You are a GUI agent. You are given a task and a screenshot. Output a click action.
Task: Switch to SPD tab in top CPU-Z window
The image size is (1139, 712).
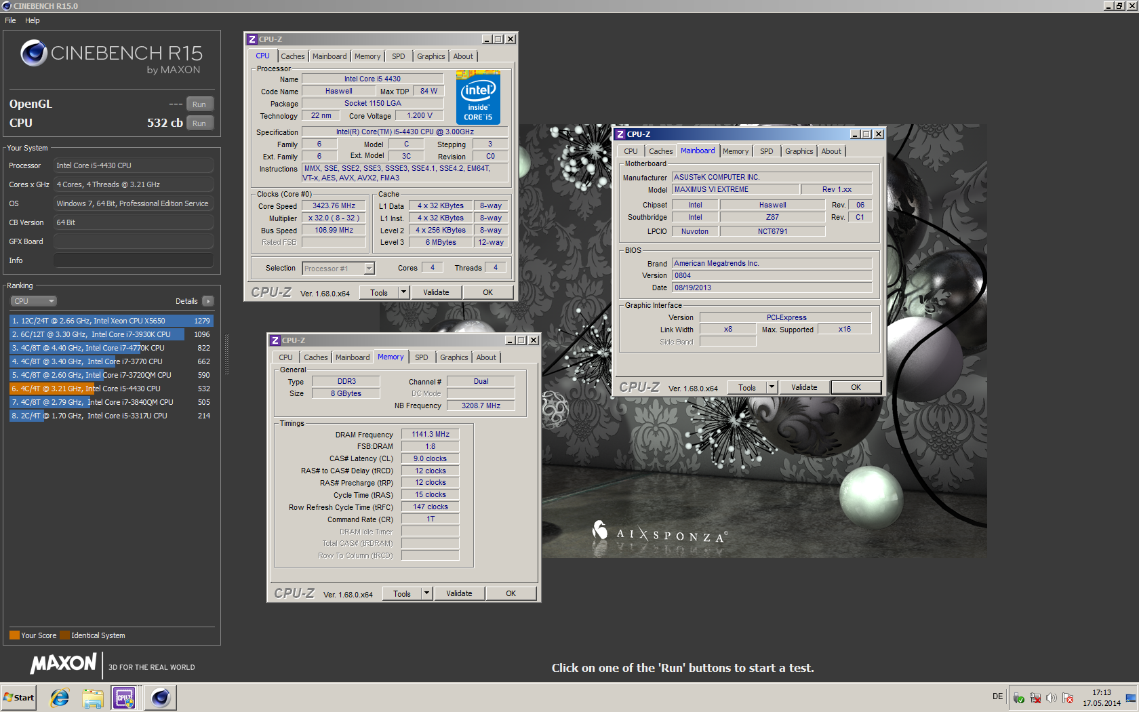point(399,56)
